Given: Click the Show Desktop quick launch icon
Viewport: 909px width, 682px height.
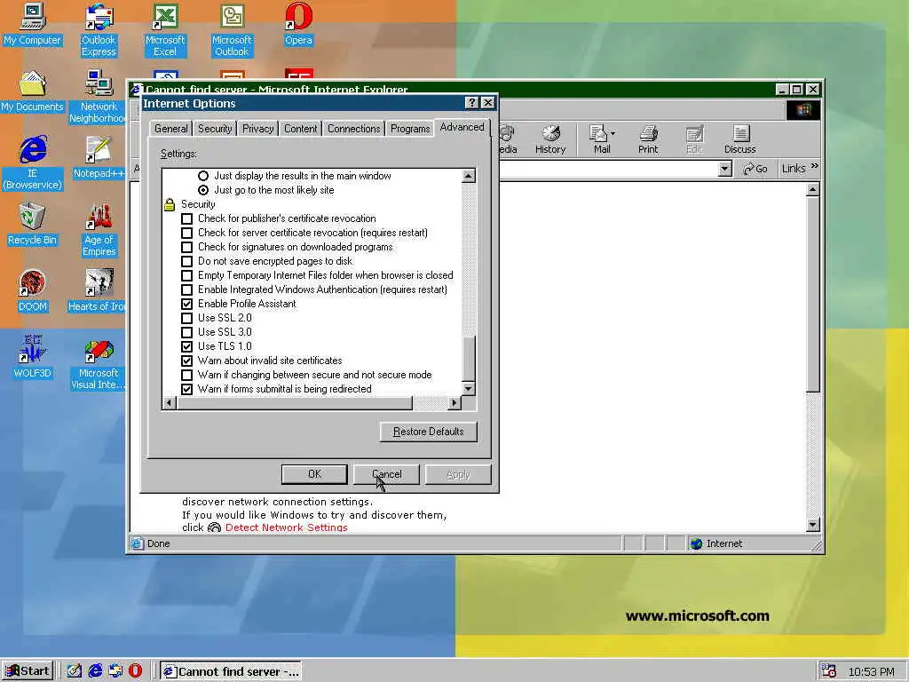Looking at the screenshot, I should 75,671.
